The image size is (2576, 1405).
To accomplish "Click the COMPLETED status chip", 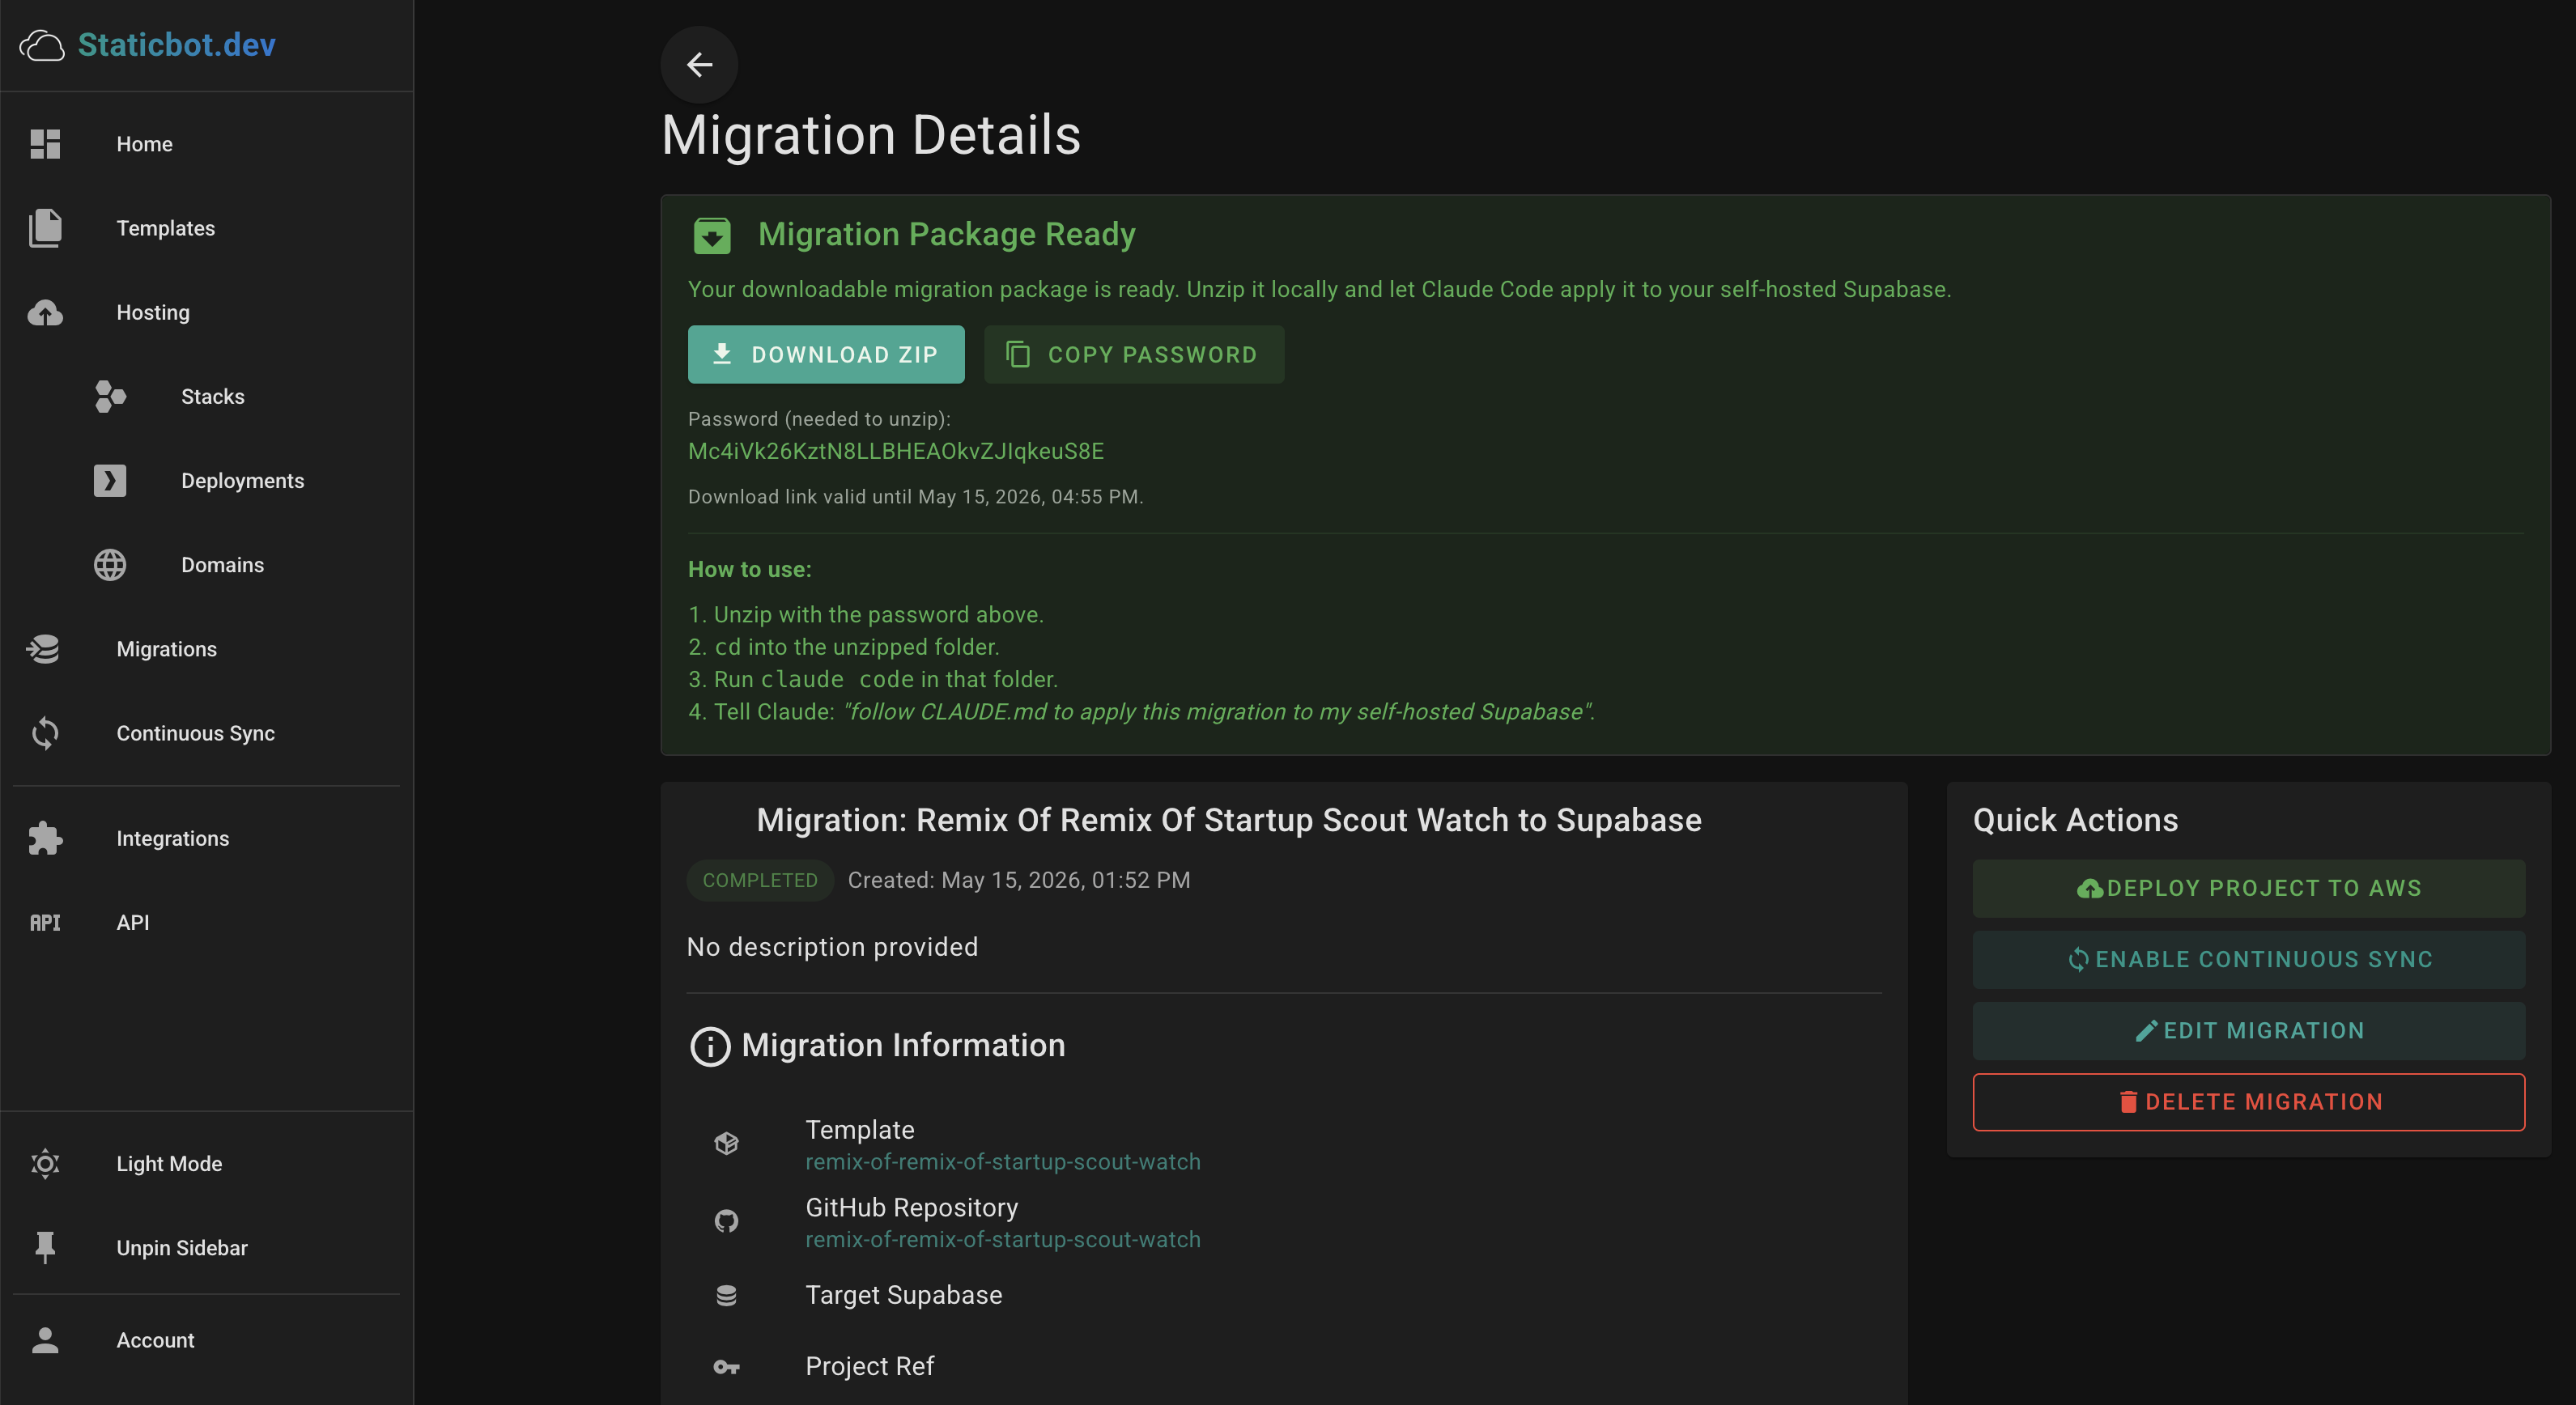I will tap(760, 880).
